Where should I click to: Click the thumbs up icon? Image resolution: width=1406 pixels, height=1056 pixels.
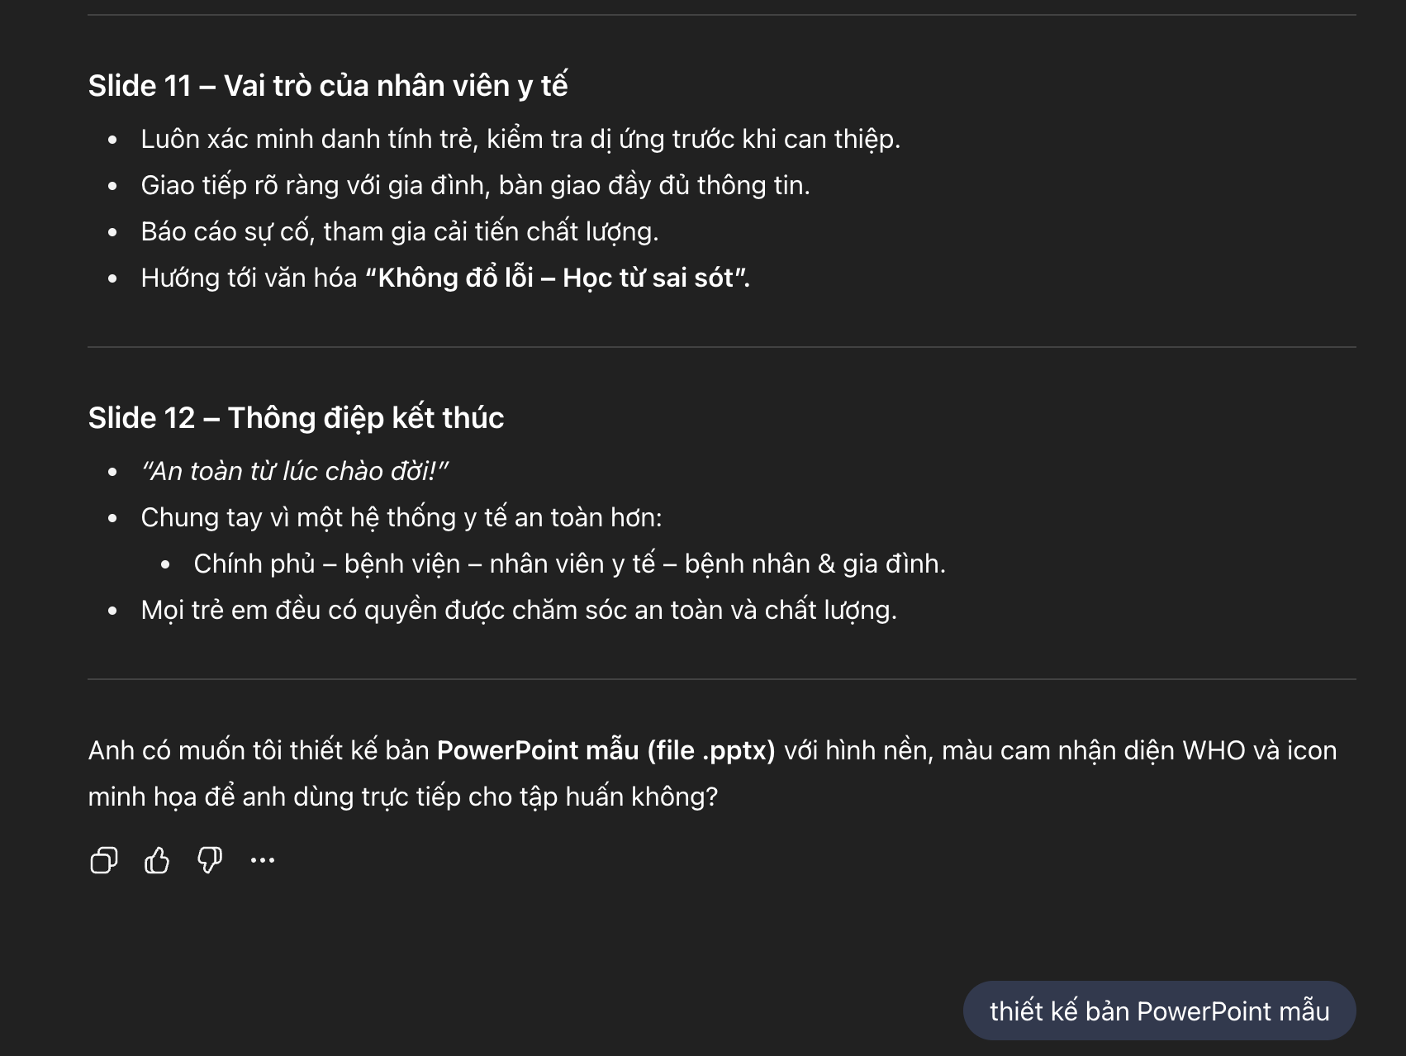pyautogui.click(x=157, y=860)
